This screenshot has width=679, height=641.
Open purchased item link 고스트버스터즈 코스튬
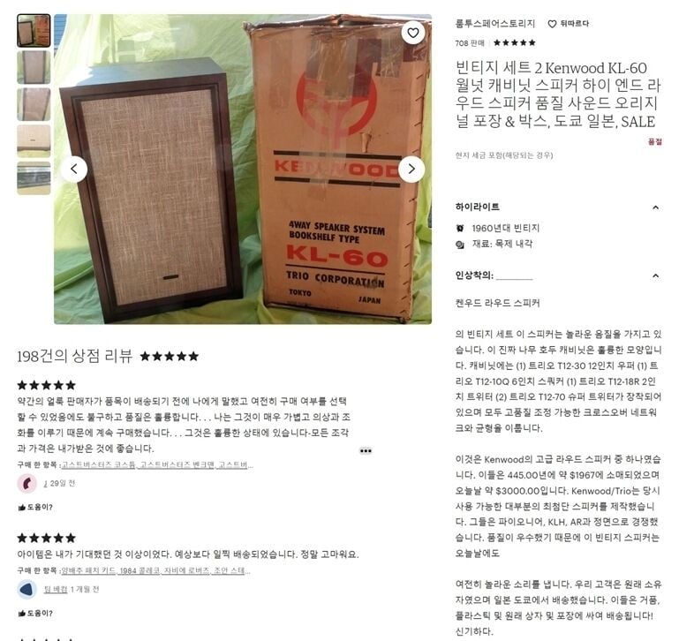coord(98,465)
